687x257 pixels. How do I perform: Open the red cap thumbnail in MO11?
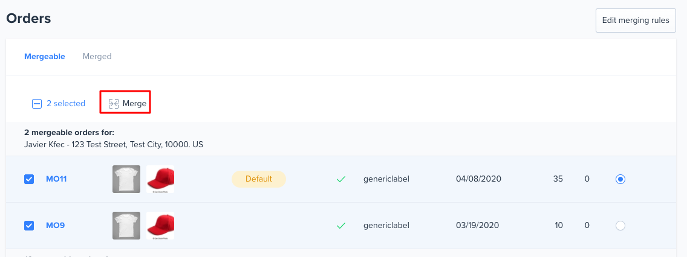coord(160,179)
